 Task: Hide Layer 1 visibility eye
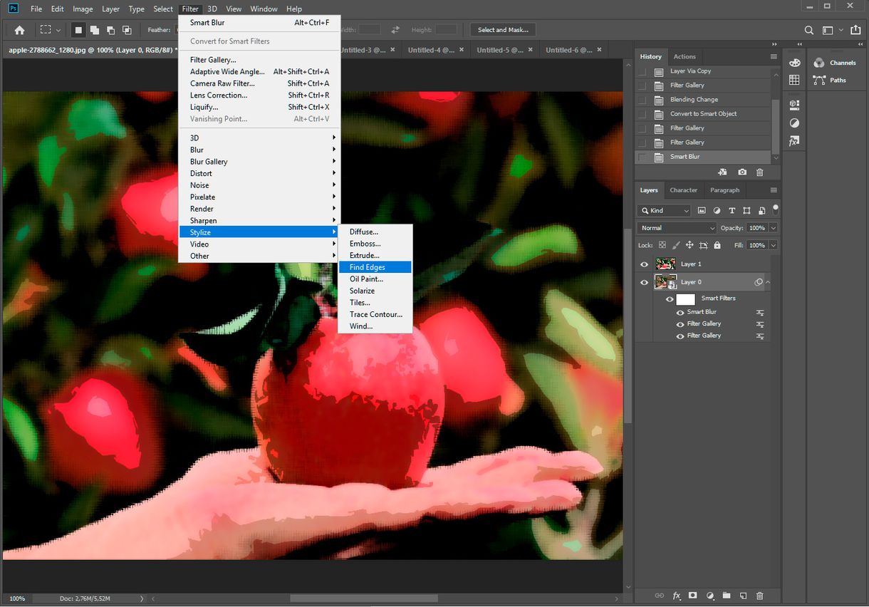coord(644,264)
